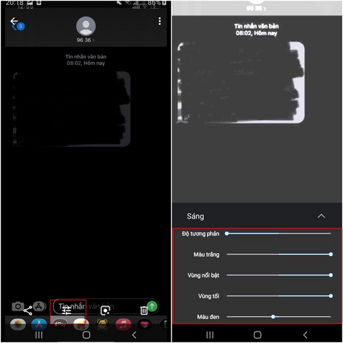The image size is (343, 343).
Task: Open recent apps on left navigation bar
Action: [39, 335]
